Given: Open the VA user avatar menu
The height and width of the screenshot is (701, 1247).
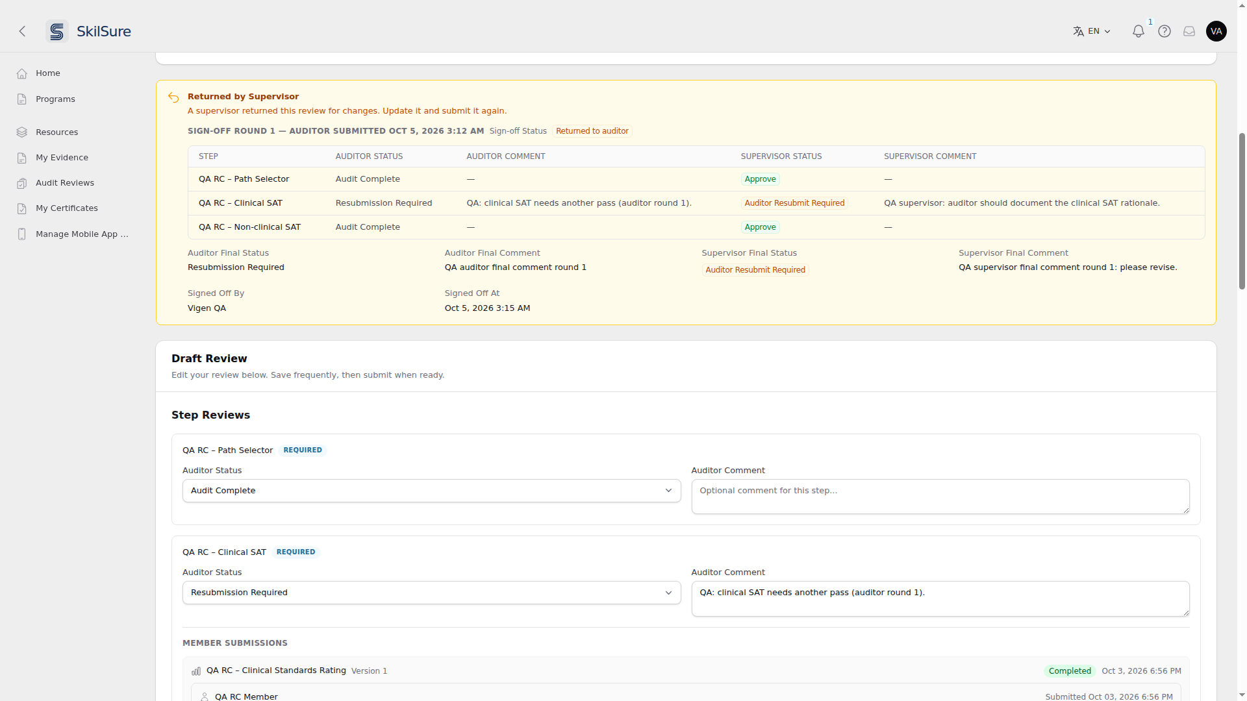Looking at the screenshot, I should (x=1216, y=31).
